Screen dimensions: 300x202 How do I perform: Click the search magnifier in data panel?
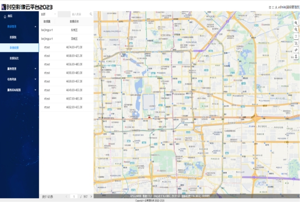[x=91, y=14]
